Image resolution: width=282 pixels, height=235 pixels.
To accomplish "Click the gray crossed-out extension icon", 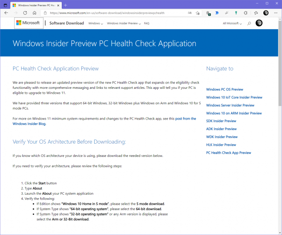I will click(x=226, y=13).
